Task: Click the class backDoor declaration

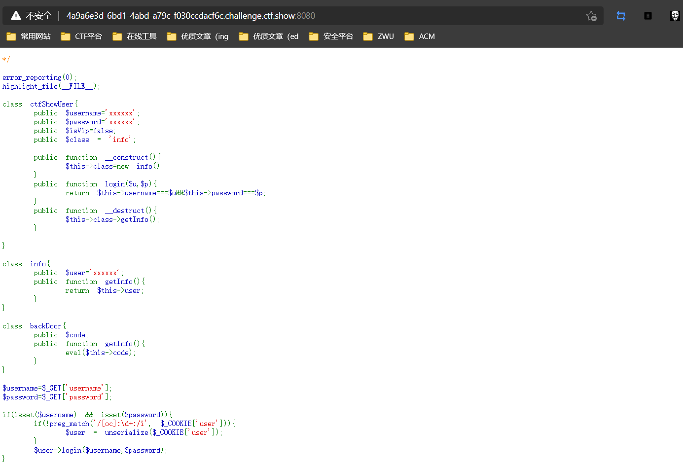Action: 35,326
